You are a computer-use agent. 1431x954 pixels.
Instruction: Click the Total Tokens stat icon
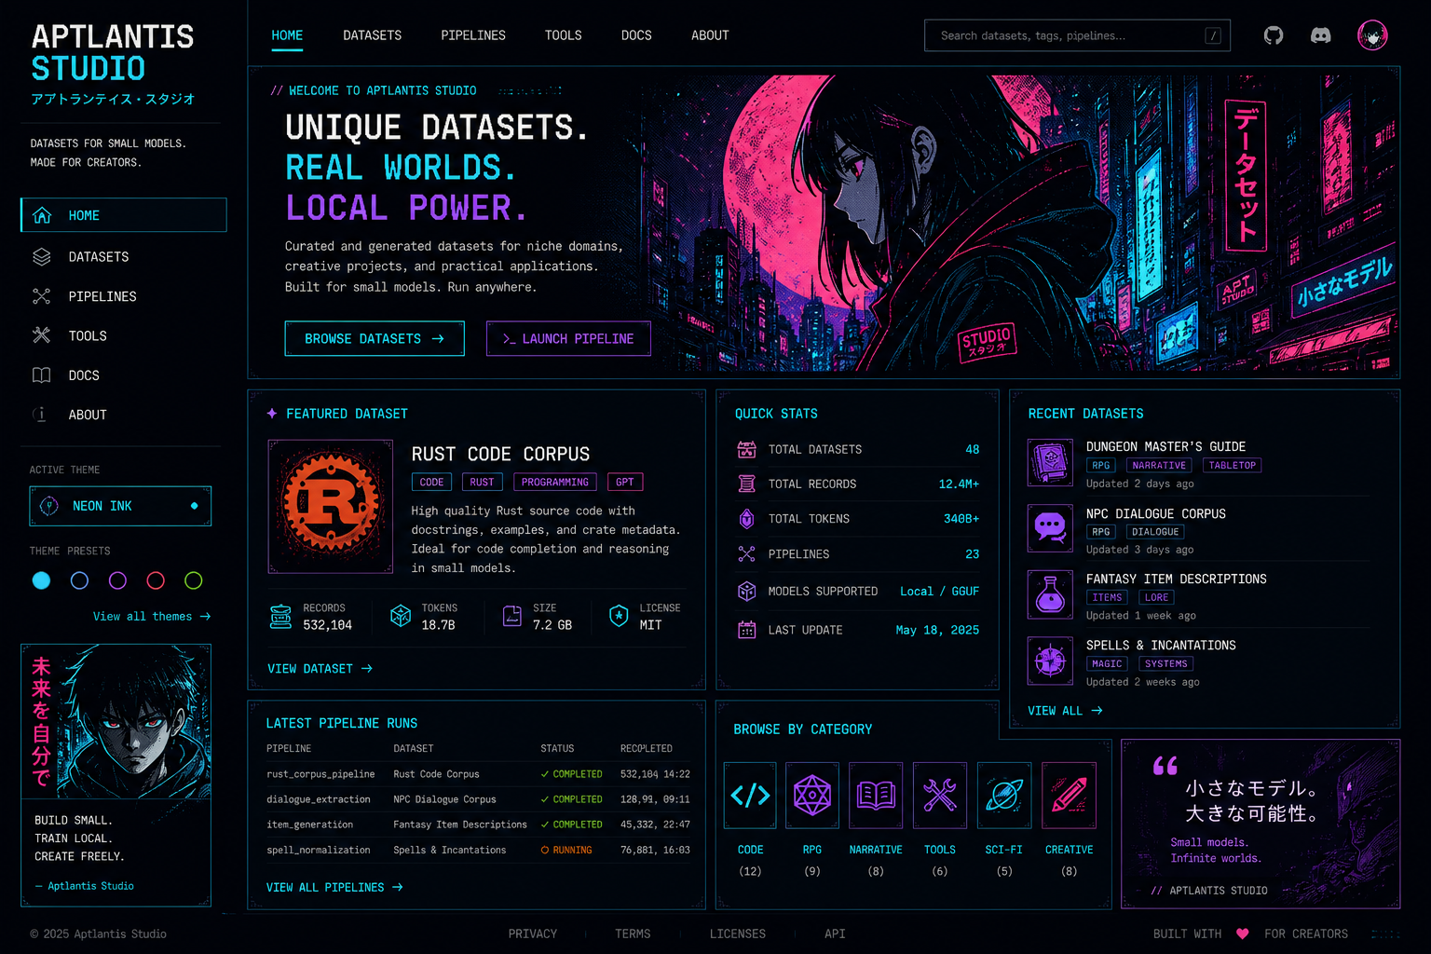pos(747,519)
